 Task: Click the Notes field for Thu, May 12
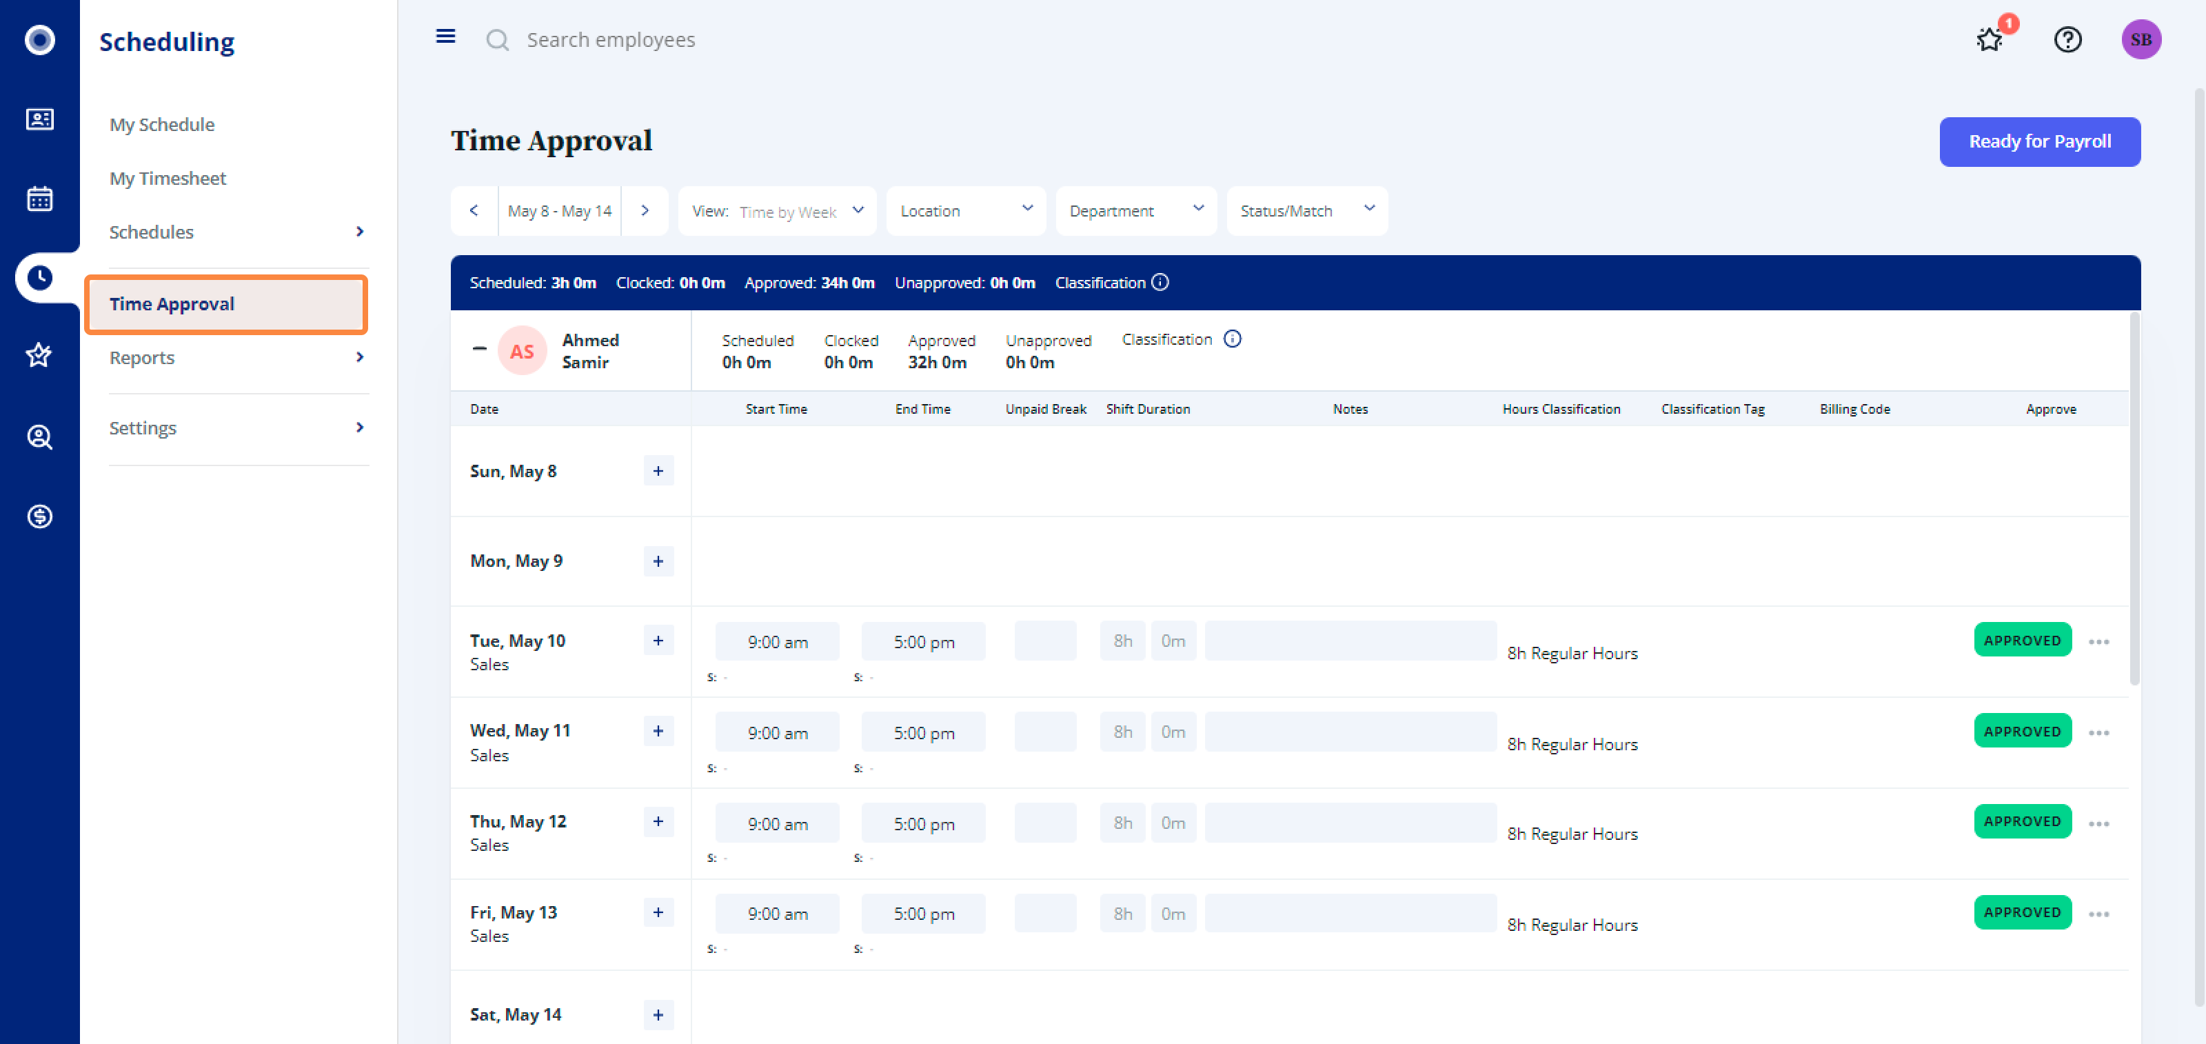1350,823
